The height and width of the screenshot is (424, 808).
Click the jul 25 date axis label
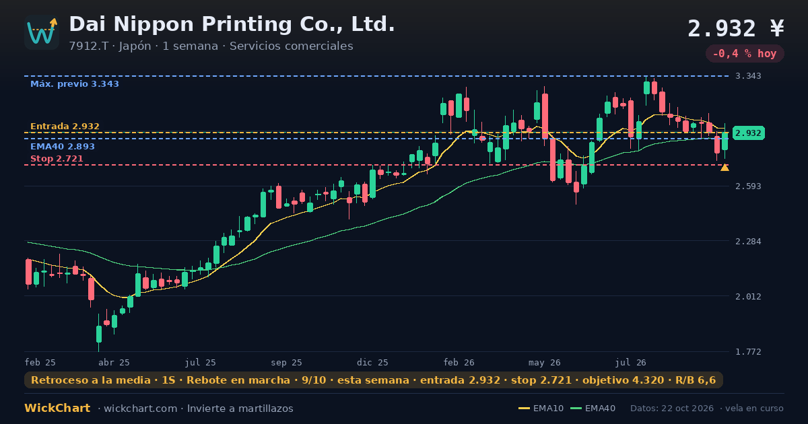click(x=201, y=362)
